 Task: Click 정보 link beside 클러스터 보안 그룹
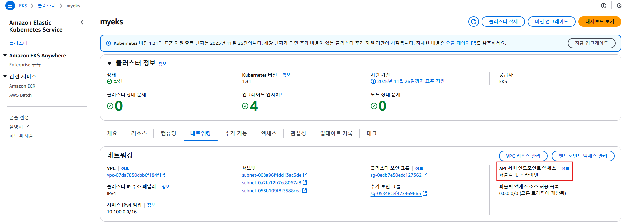click(419, 168)
